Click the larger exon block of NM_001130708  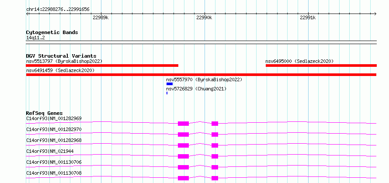pyautogui.click(x=183, y=178)
